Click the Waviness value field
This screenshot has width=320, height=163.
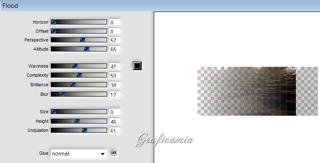pyautogui.click(x=115, y=66)
